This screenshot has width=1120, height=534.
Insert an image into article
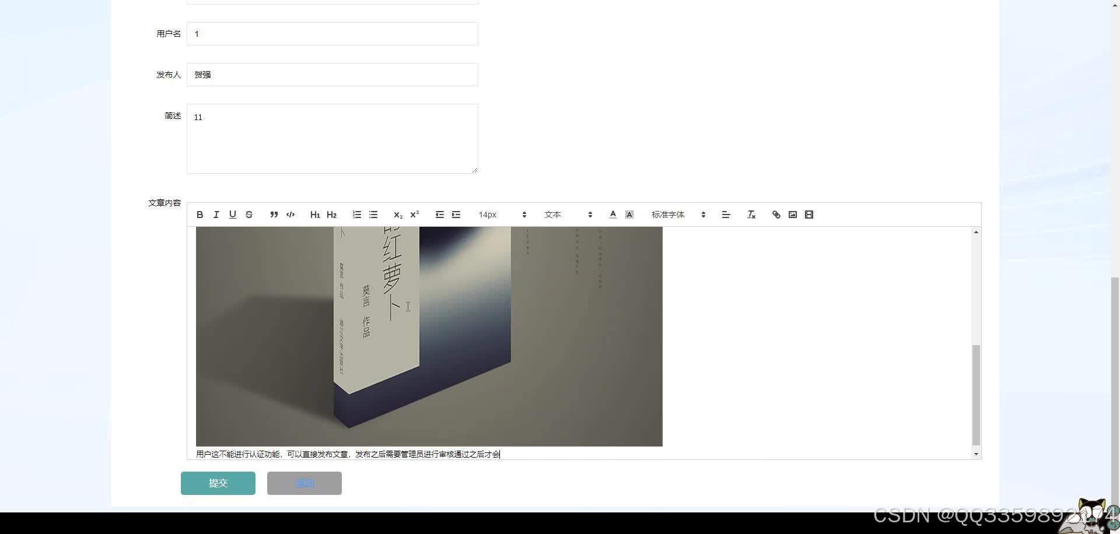coord(793,215)
